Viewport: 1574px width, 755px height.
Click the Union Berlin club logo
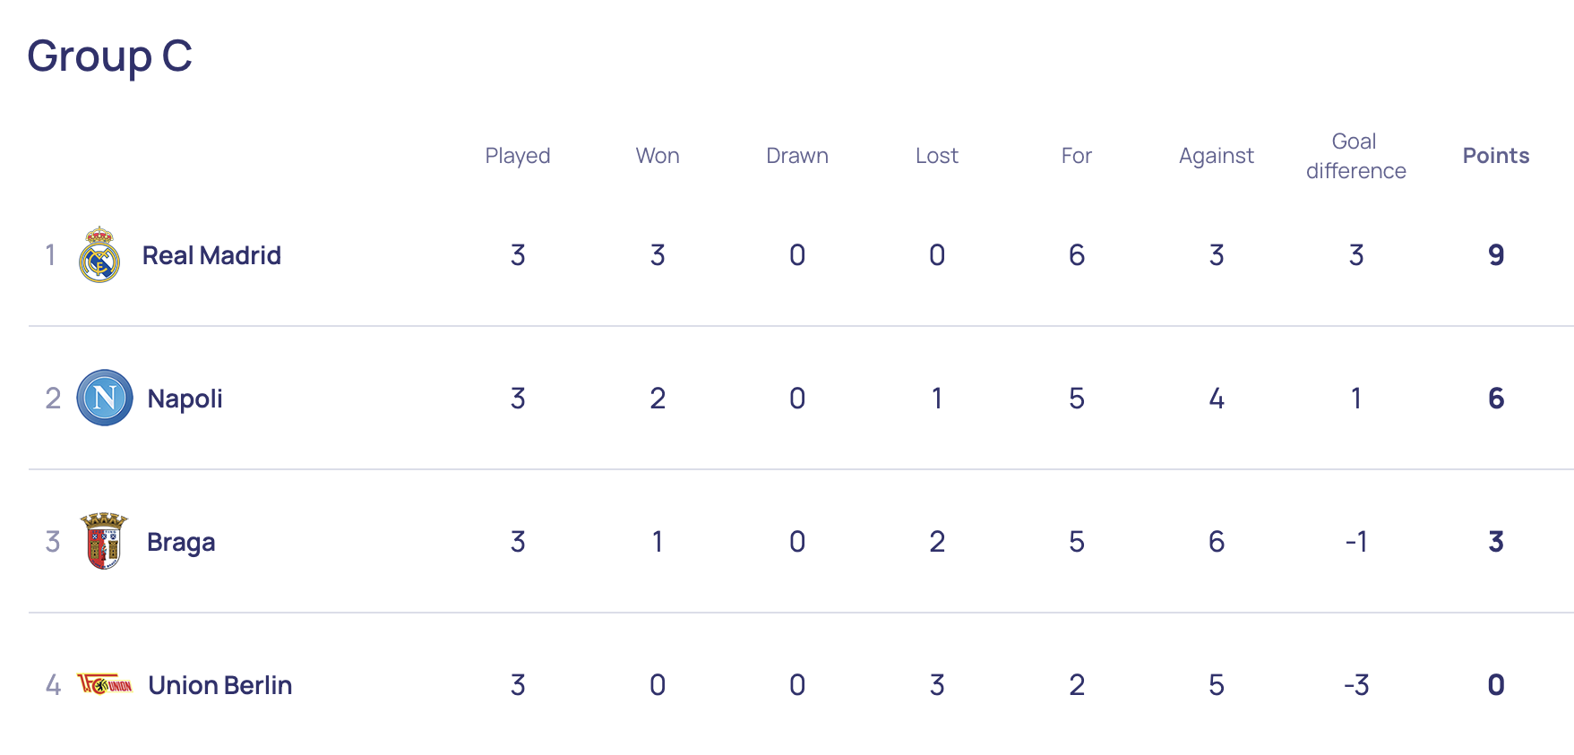point(105,685)
